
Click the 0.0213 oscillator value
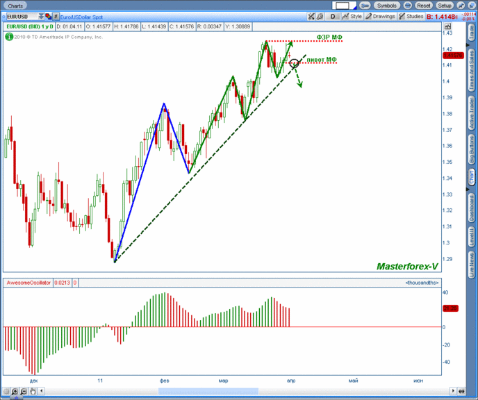[63, 283]
